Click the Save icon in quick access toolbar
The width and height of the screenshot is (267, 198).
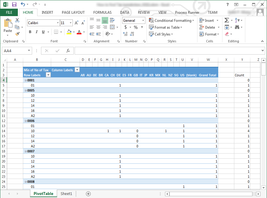(x=14, y=4)
